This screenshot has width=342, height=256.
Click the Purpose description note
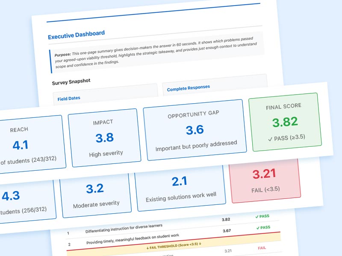[x=156, y=52]
